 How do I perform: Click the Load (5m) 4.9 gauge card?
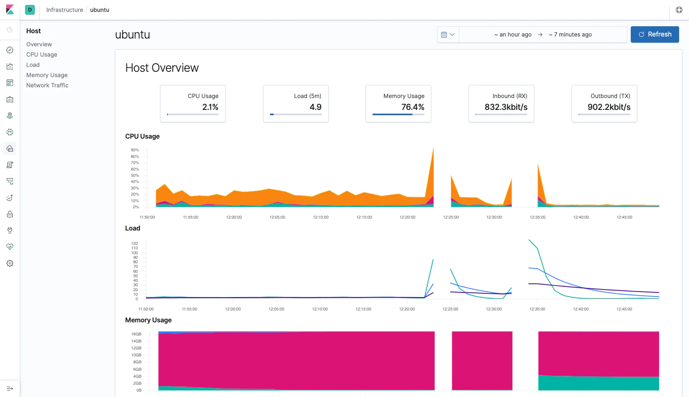pos(296,103)
